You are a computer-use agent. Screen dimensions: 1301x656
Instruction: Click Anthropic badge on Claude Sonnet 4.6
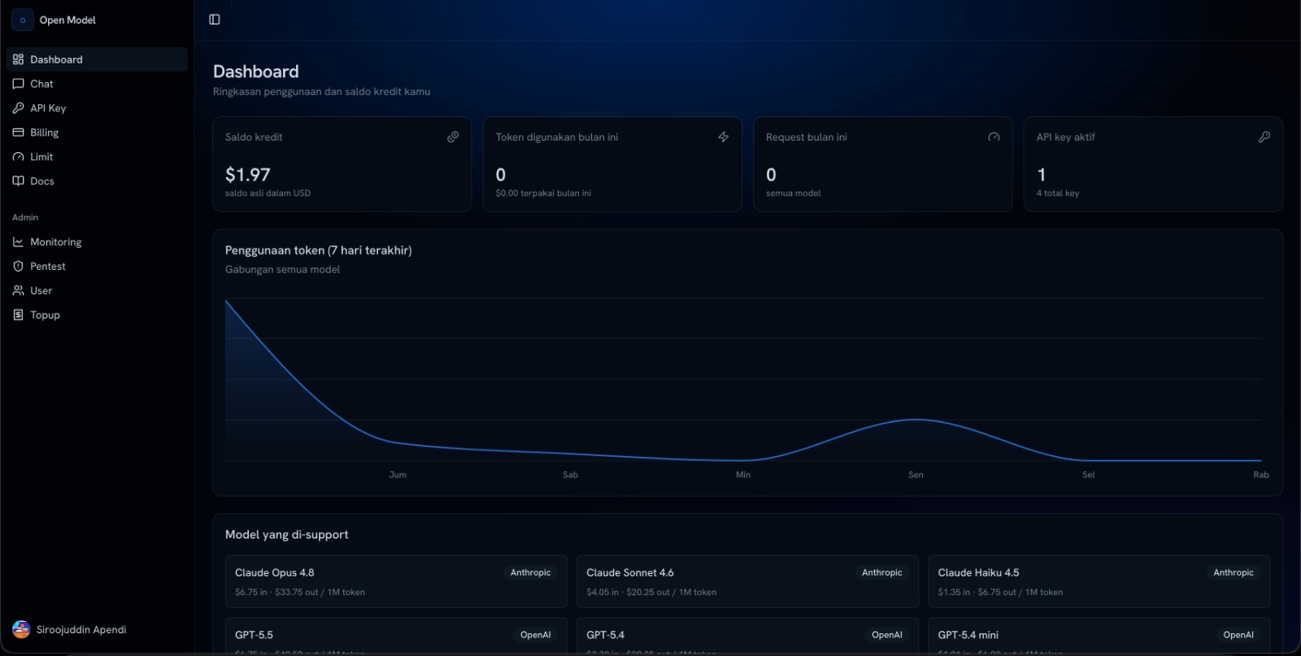coord(882,573)
